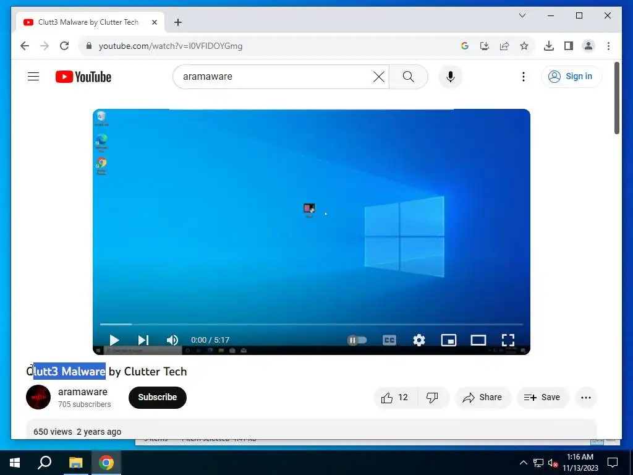
Task: Open the aramaware channel name link
Action: pyautogui.click(x=83, y=392)
